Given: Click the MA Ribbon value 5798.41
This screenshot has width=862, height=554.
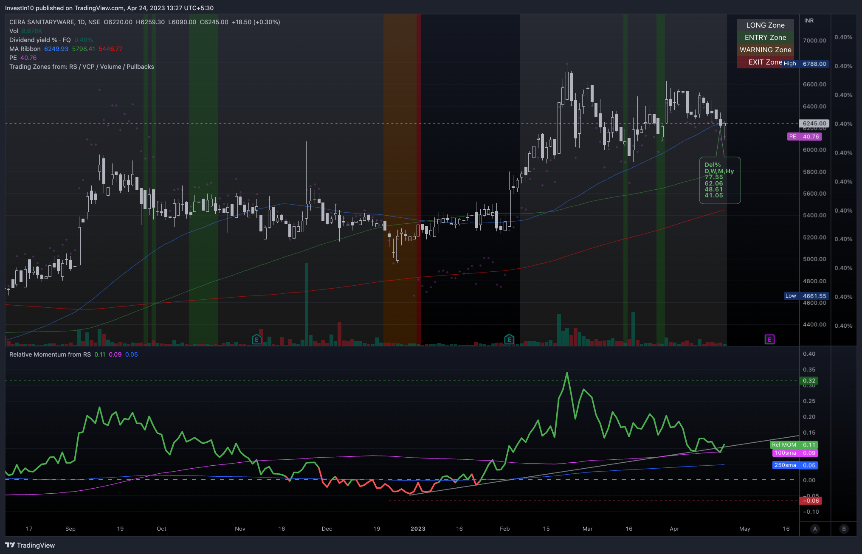Looking at the screenshot, I should (84, 49).
